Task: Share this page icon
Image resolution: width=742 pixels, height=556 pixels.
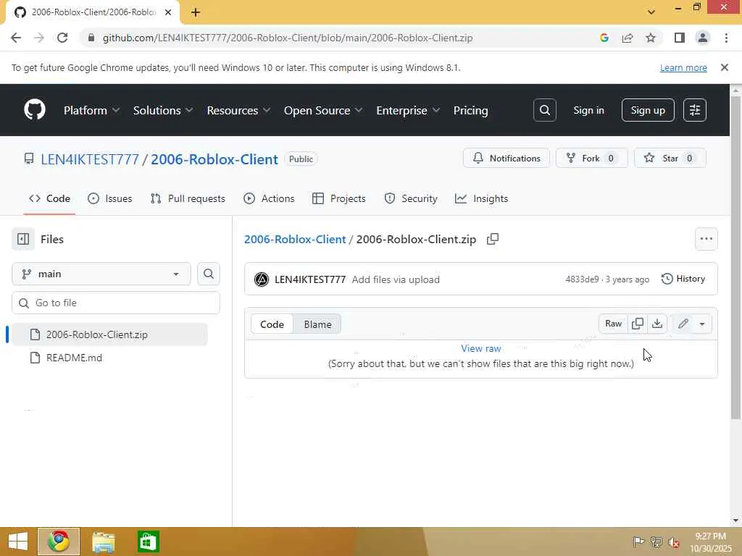Action: pyautogui.click(x=628, y=38)
